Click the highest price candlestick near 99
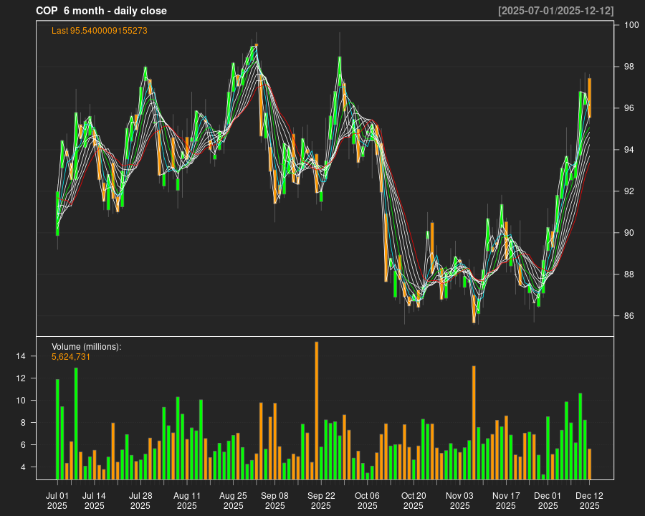Viewport: 645px width, 516px height. coord(256,49)
